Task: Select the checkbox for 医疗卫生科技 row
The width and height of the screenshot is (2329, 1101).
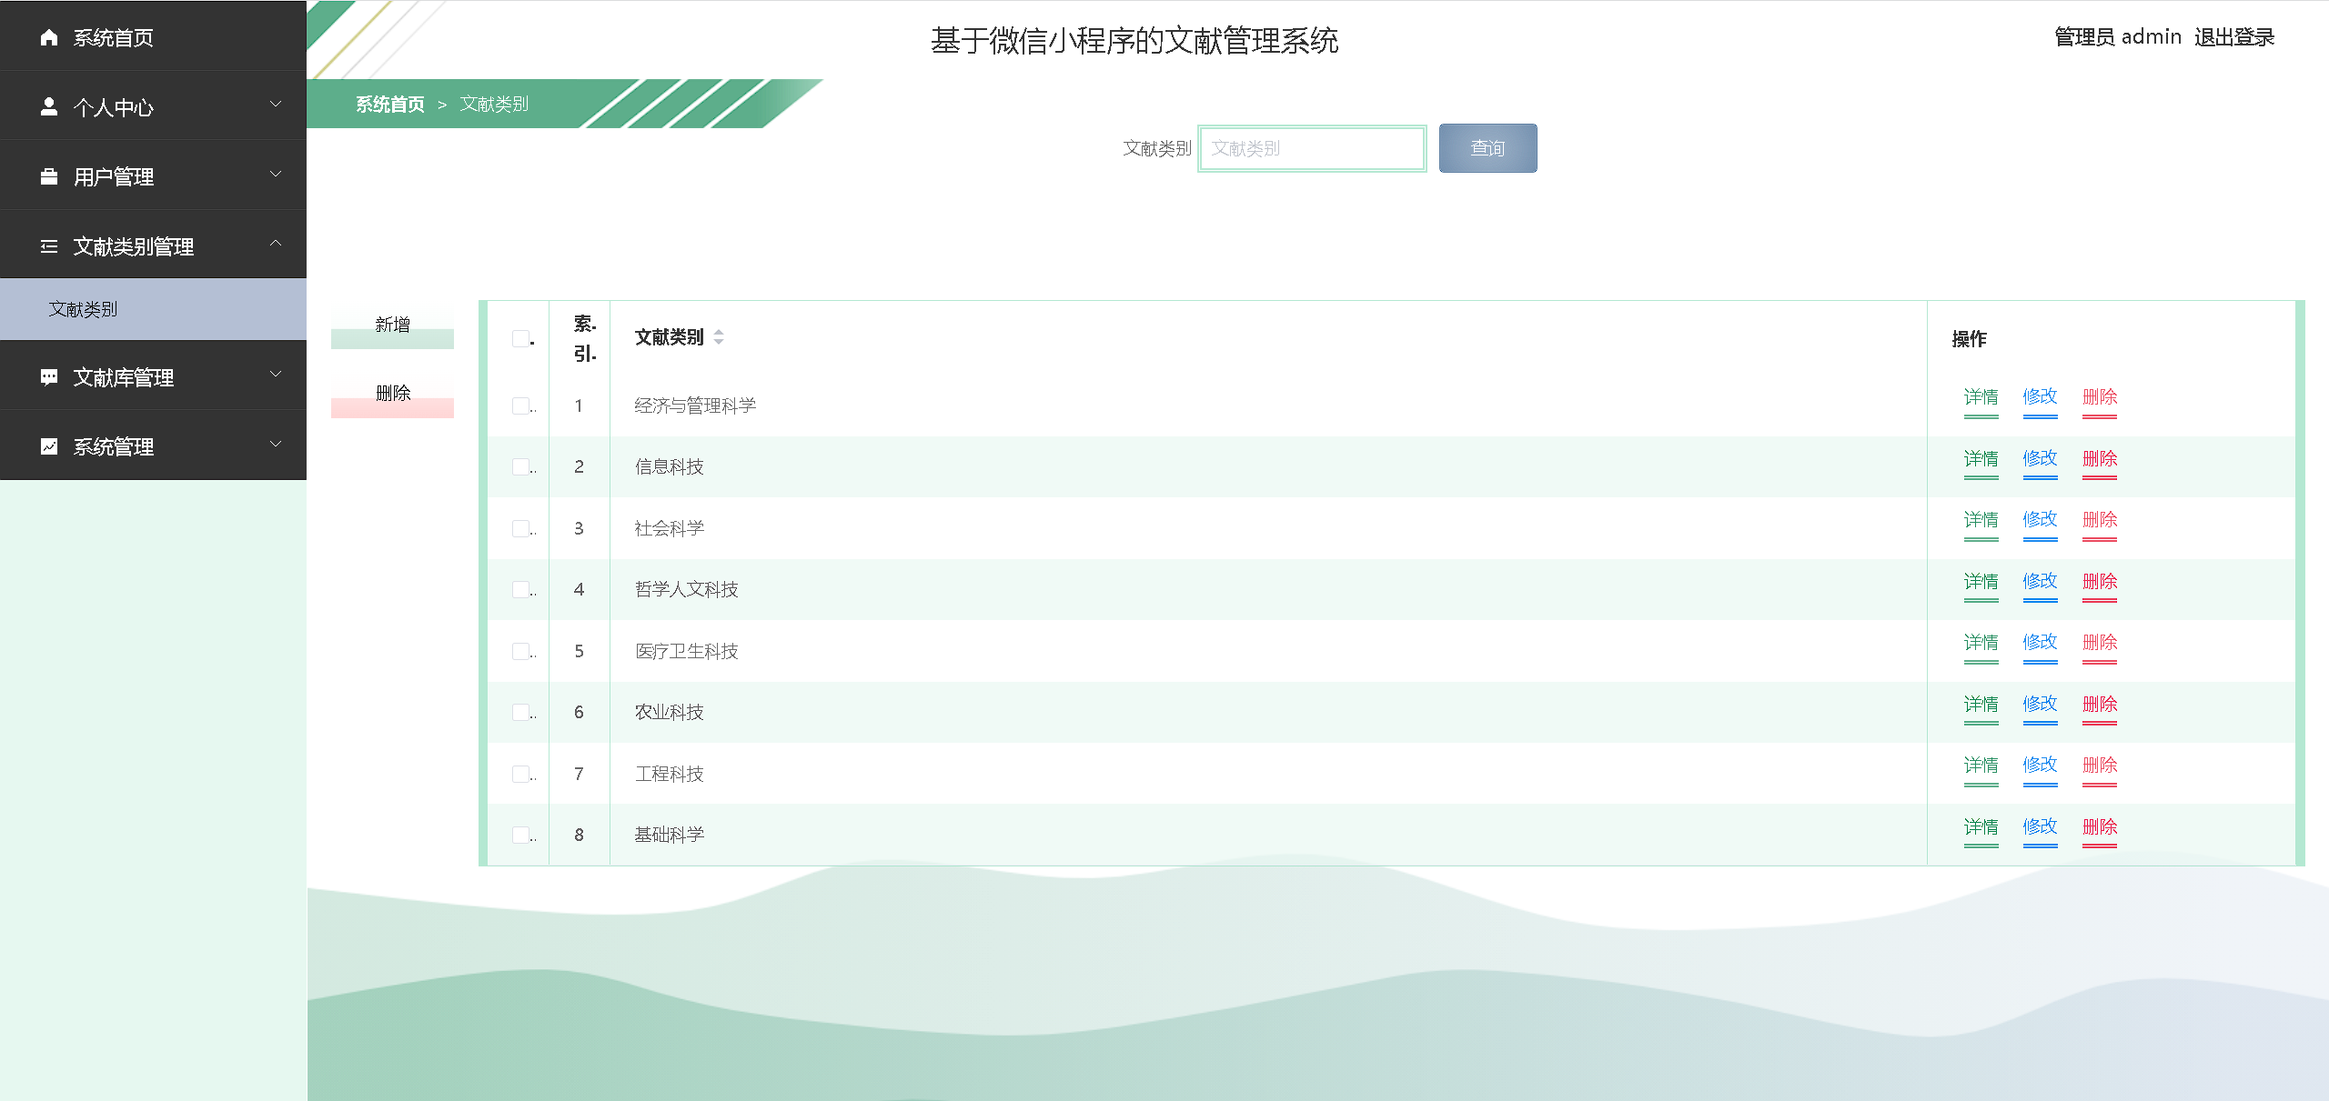Action: [520, 651]
